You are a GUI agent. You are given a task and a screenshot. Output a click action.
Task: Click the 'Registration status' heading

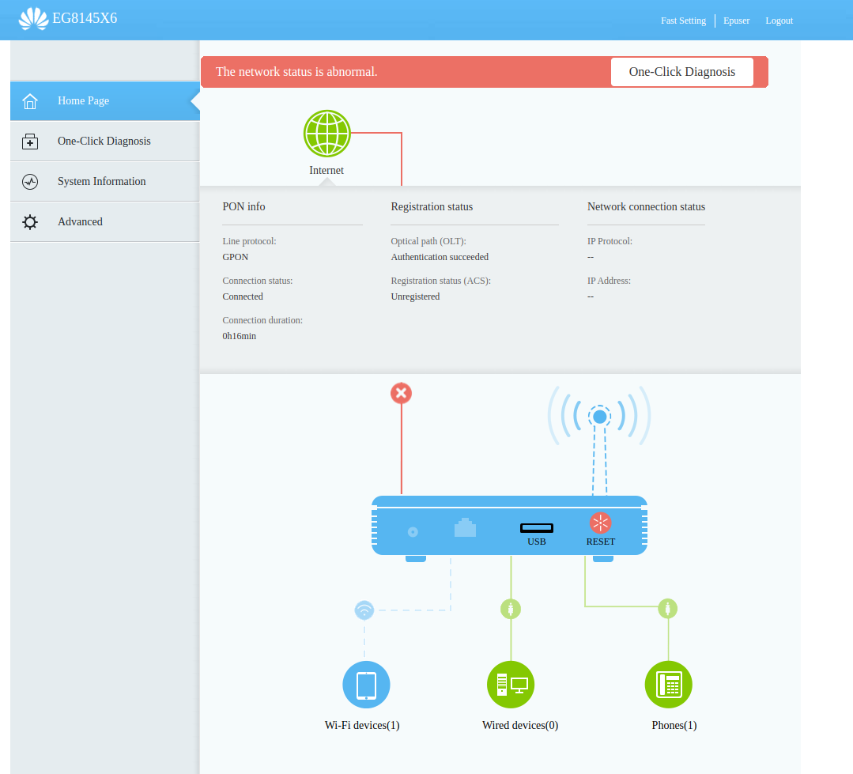432,206
